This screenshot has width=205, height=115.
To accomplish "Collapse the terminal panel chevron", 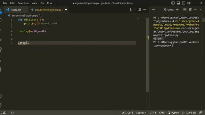I will click(x=201, y=10).
